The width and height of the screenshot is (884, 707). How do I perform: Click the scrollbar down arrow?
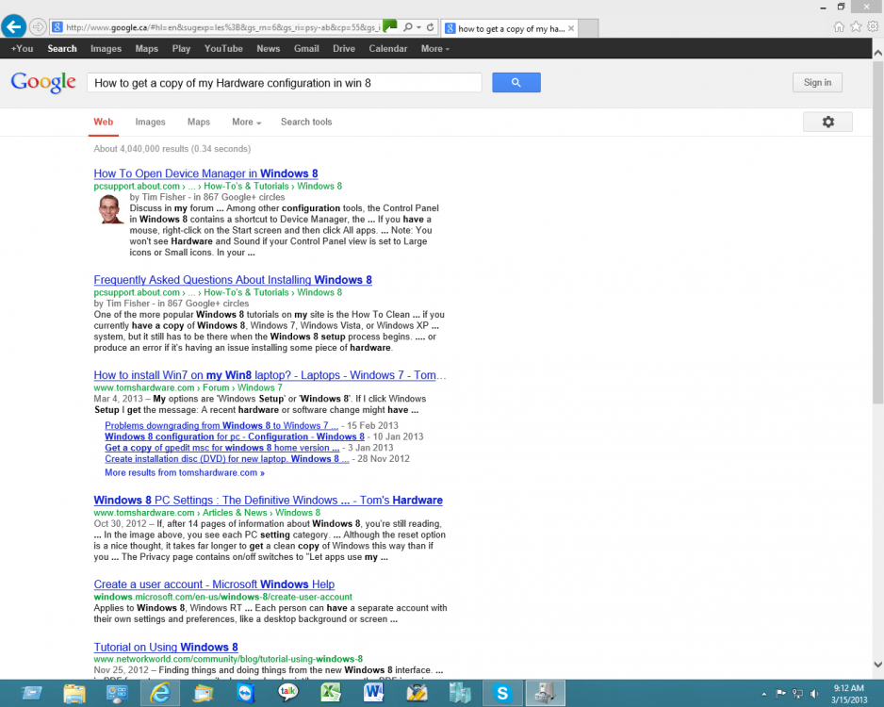[877, 665]
